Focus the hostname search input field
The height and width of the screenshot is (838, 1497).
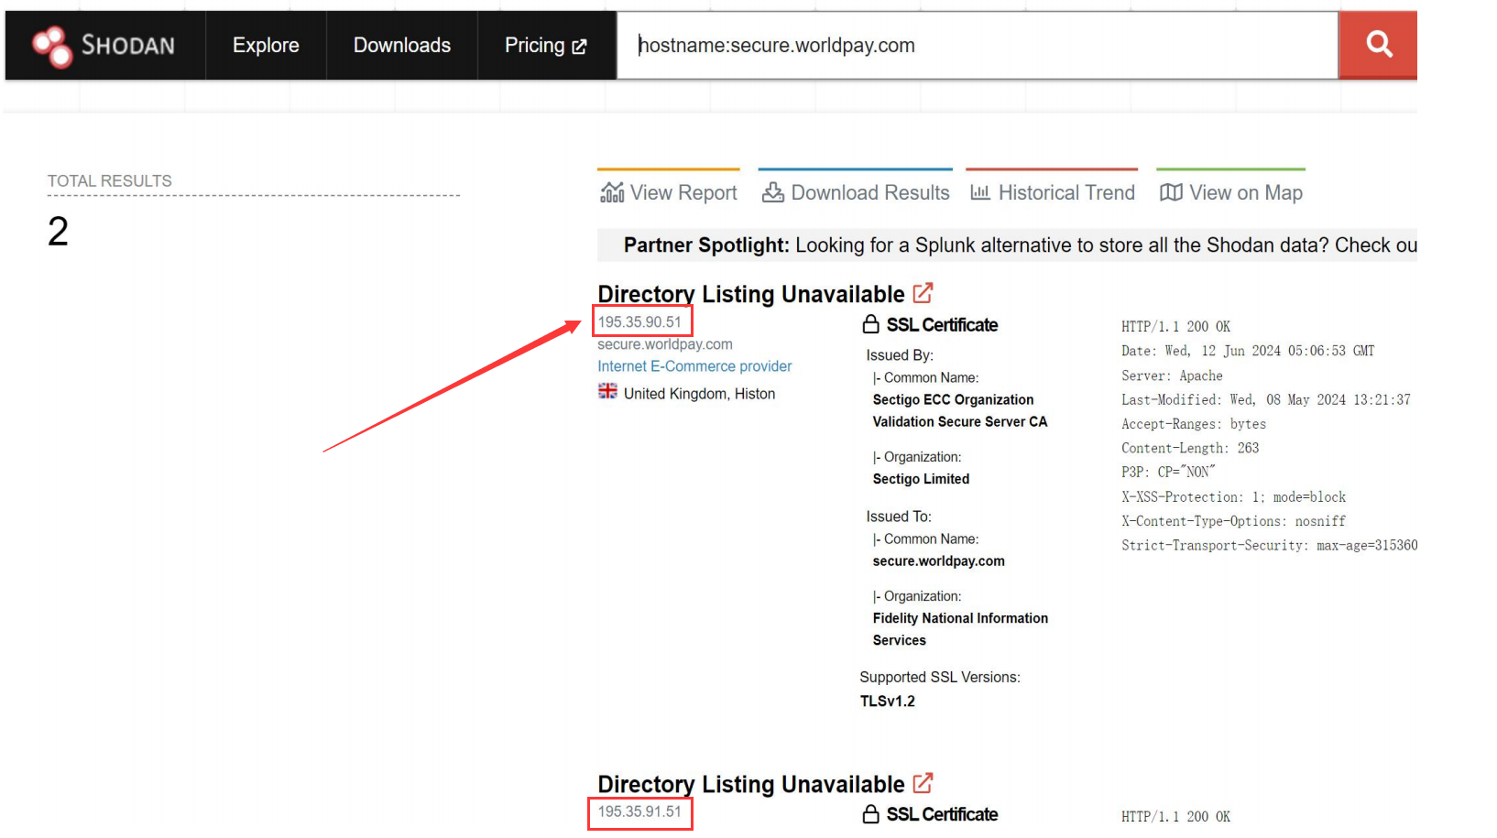click(x=976, y=46)
